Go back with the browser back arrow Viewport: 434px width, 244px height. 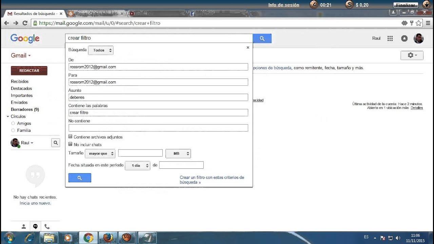6,23
